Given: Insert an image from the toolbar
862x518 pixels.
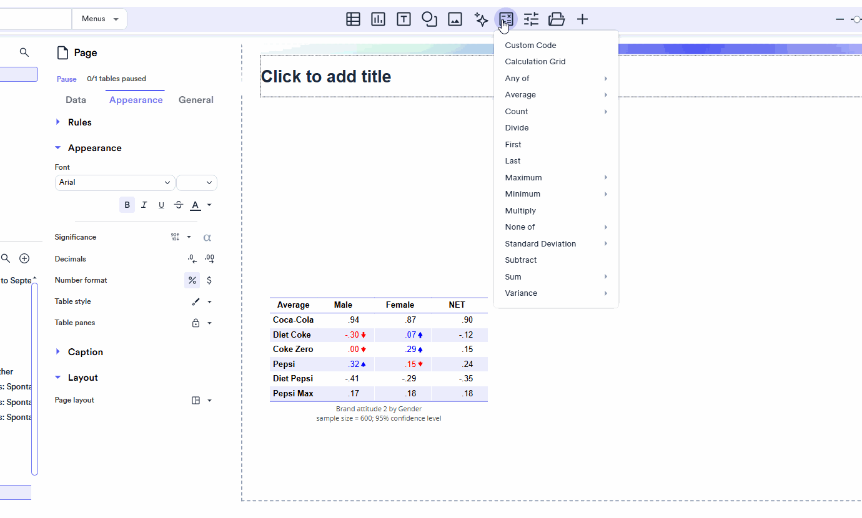Looking at the screenshot, I should [455, 19].
